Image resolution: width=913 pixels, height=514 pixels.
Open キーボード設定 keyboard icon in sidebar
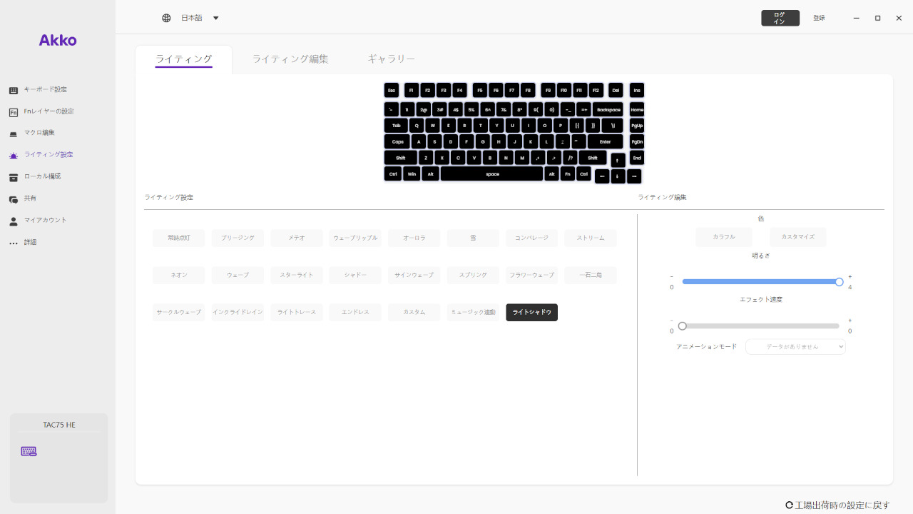(14, 91)
